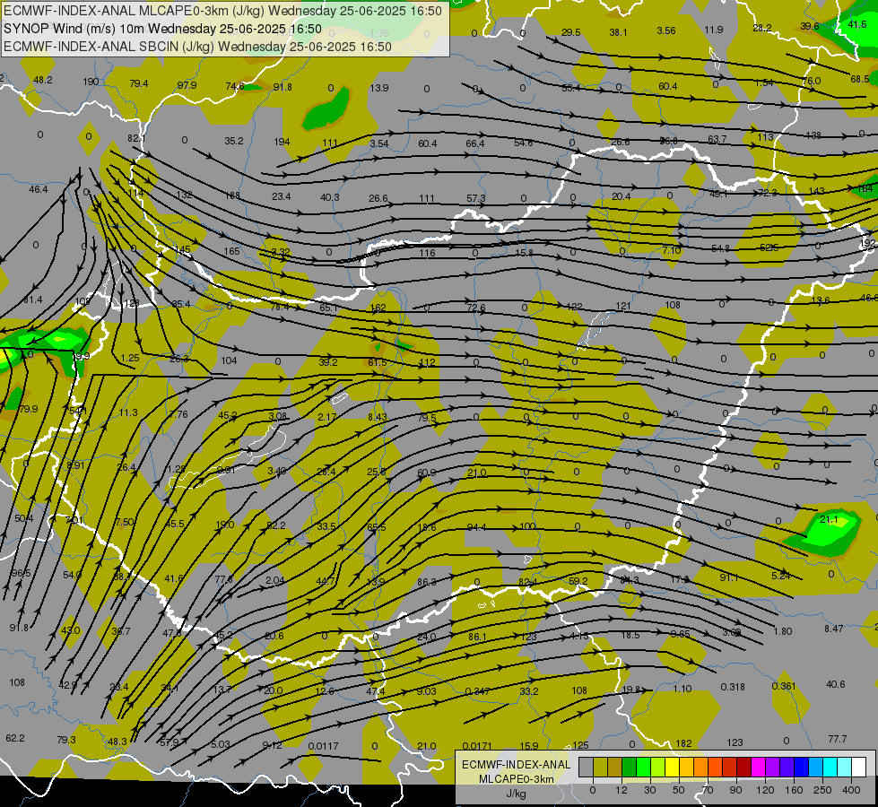Pick the bright green legend swatch

click(x=643, y=768)
